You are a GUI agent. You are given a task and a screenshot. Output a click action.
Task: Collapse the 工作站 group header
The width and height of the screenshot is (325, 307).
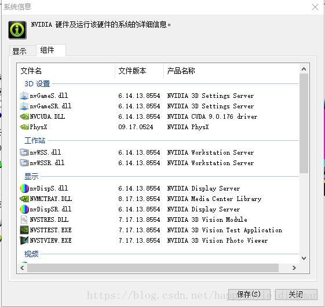pos(35,140)
